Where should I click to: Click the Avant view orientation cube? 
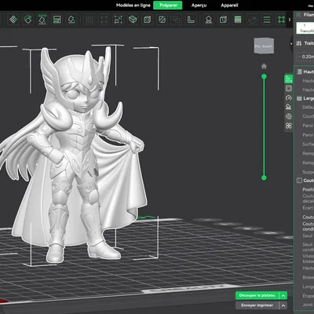(264, 46)
